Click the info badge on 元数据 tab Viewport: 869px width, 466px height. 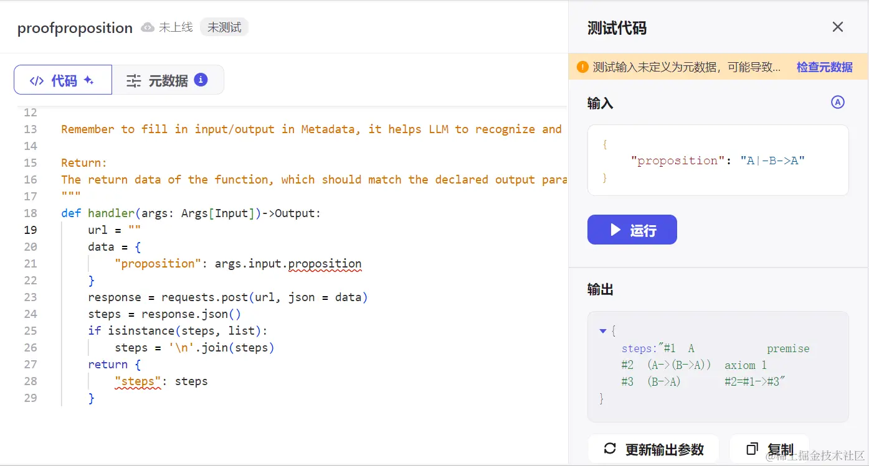(201, 80)
